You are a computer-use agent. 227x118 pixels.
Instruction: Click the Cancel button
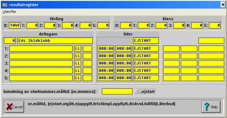(14, 107)
